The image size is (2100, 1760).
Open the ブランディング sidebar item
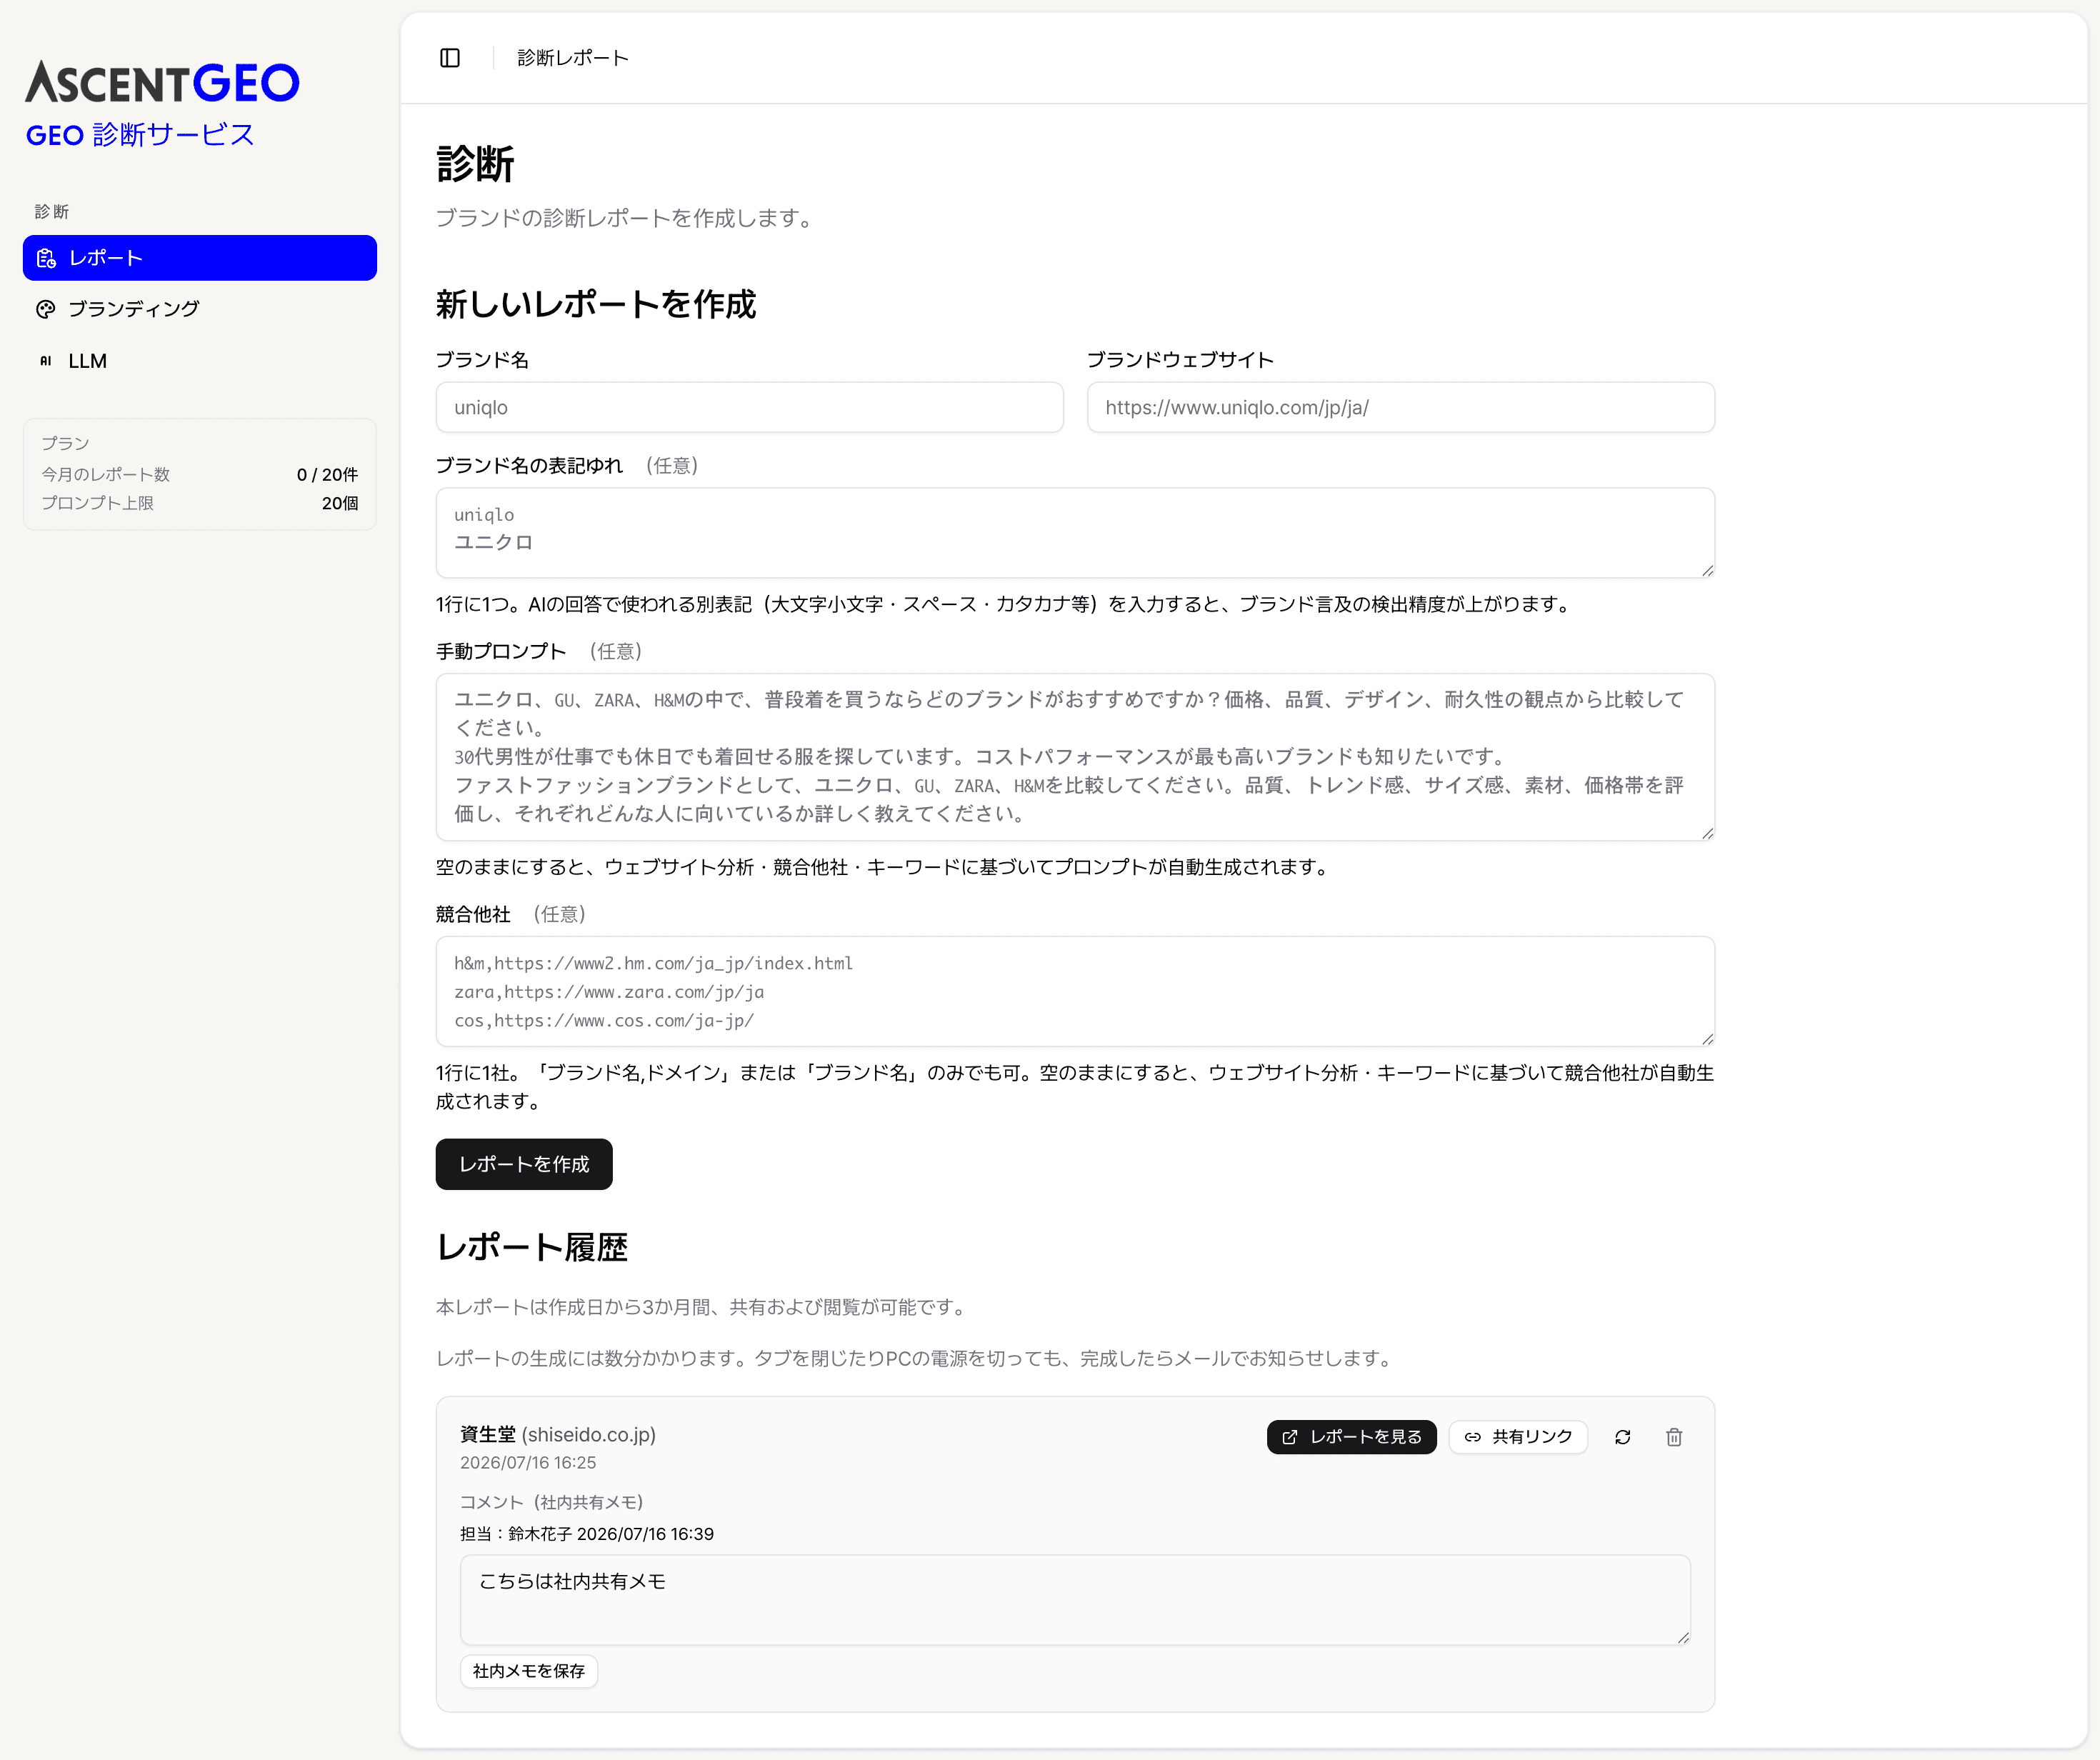pyautogui.click(x=200, y=309)
